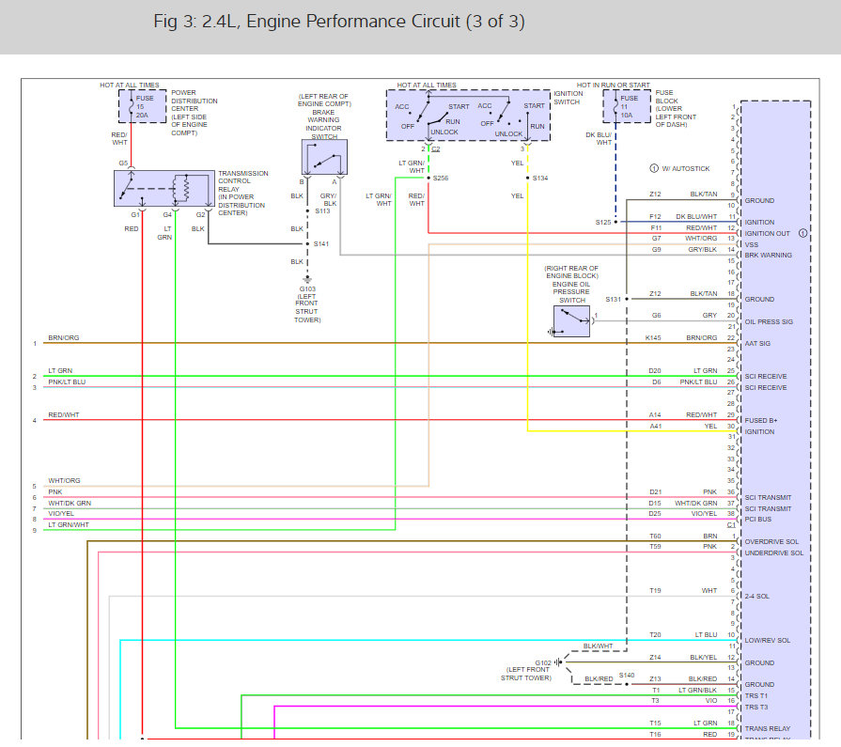Image resolution: width=841 pixels, height=747 pixels.
Task: Select the Brake Warning Indicator Switch symbol
Action: pos(324,157)
